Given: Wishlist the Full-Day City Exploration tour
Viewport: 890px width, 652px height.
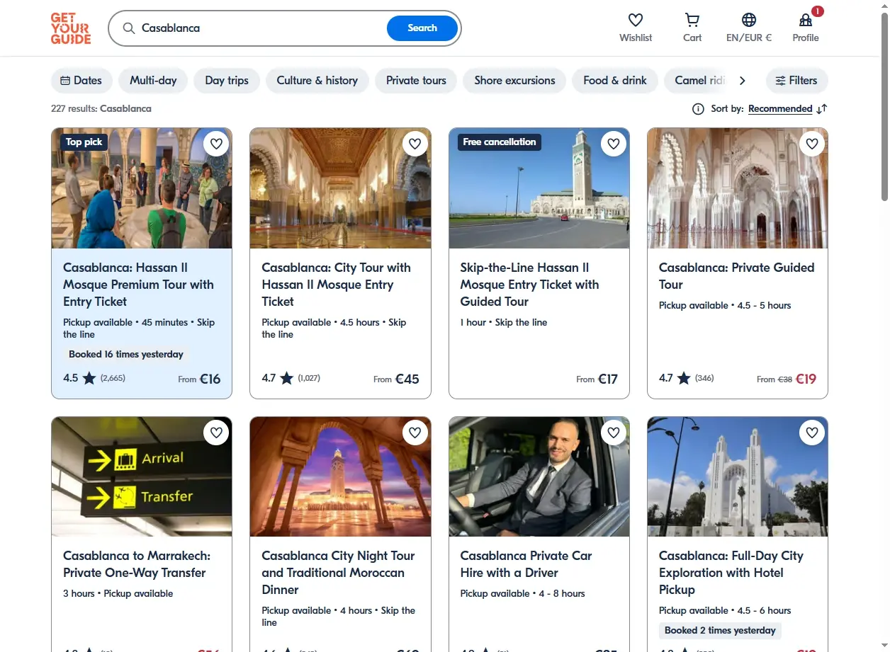Looking at the screenshot, I should click(x=812, y=433).
